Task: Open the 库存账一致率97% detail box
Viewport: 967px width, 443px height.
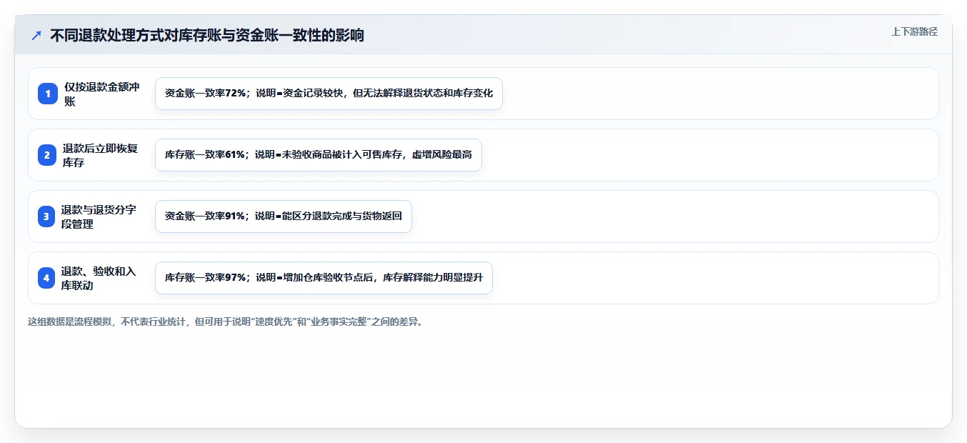Action: tap(324, 278)
